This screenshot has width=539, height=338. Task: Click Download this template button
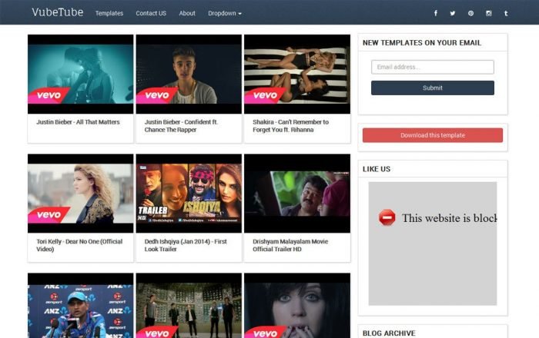433,135
